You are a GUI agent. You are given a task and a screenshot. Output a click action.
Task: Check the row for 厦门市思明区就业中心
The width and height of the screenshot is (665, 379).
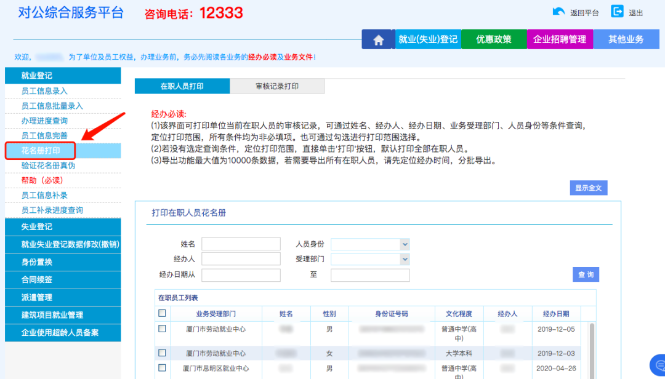(162, 368)
